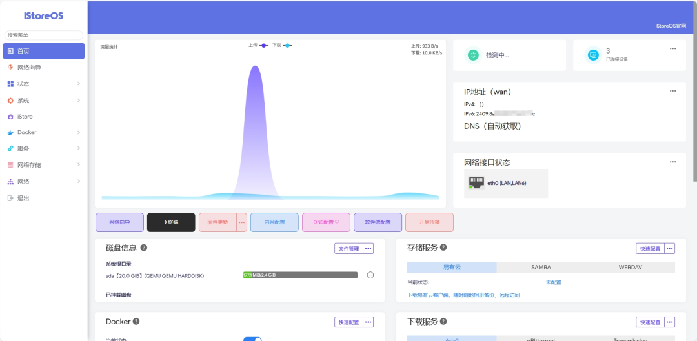Click the 检测中 network status icon

474,55
